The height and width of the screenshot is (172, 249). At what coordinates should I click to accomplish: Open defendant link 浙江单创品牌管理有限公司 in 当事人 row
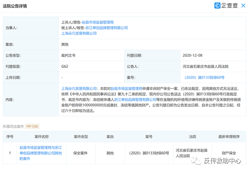pyautogui.click(x=107, y=28)
